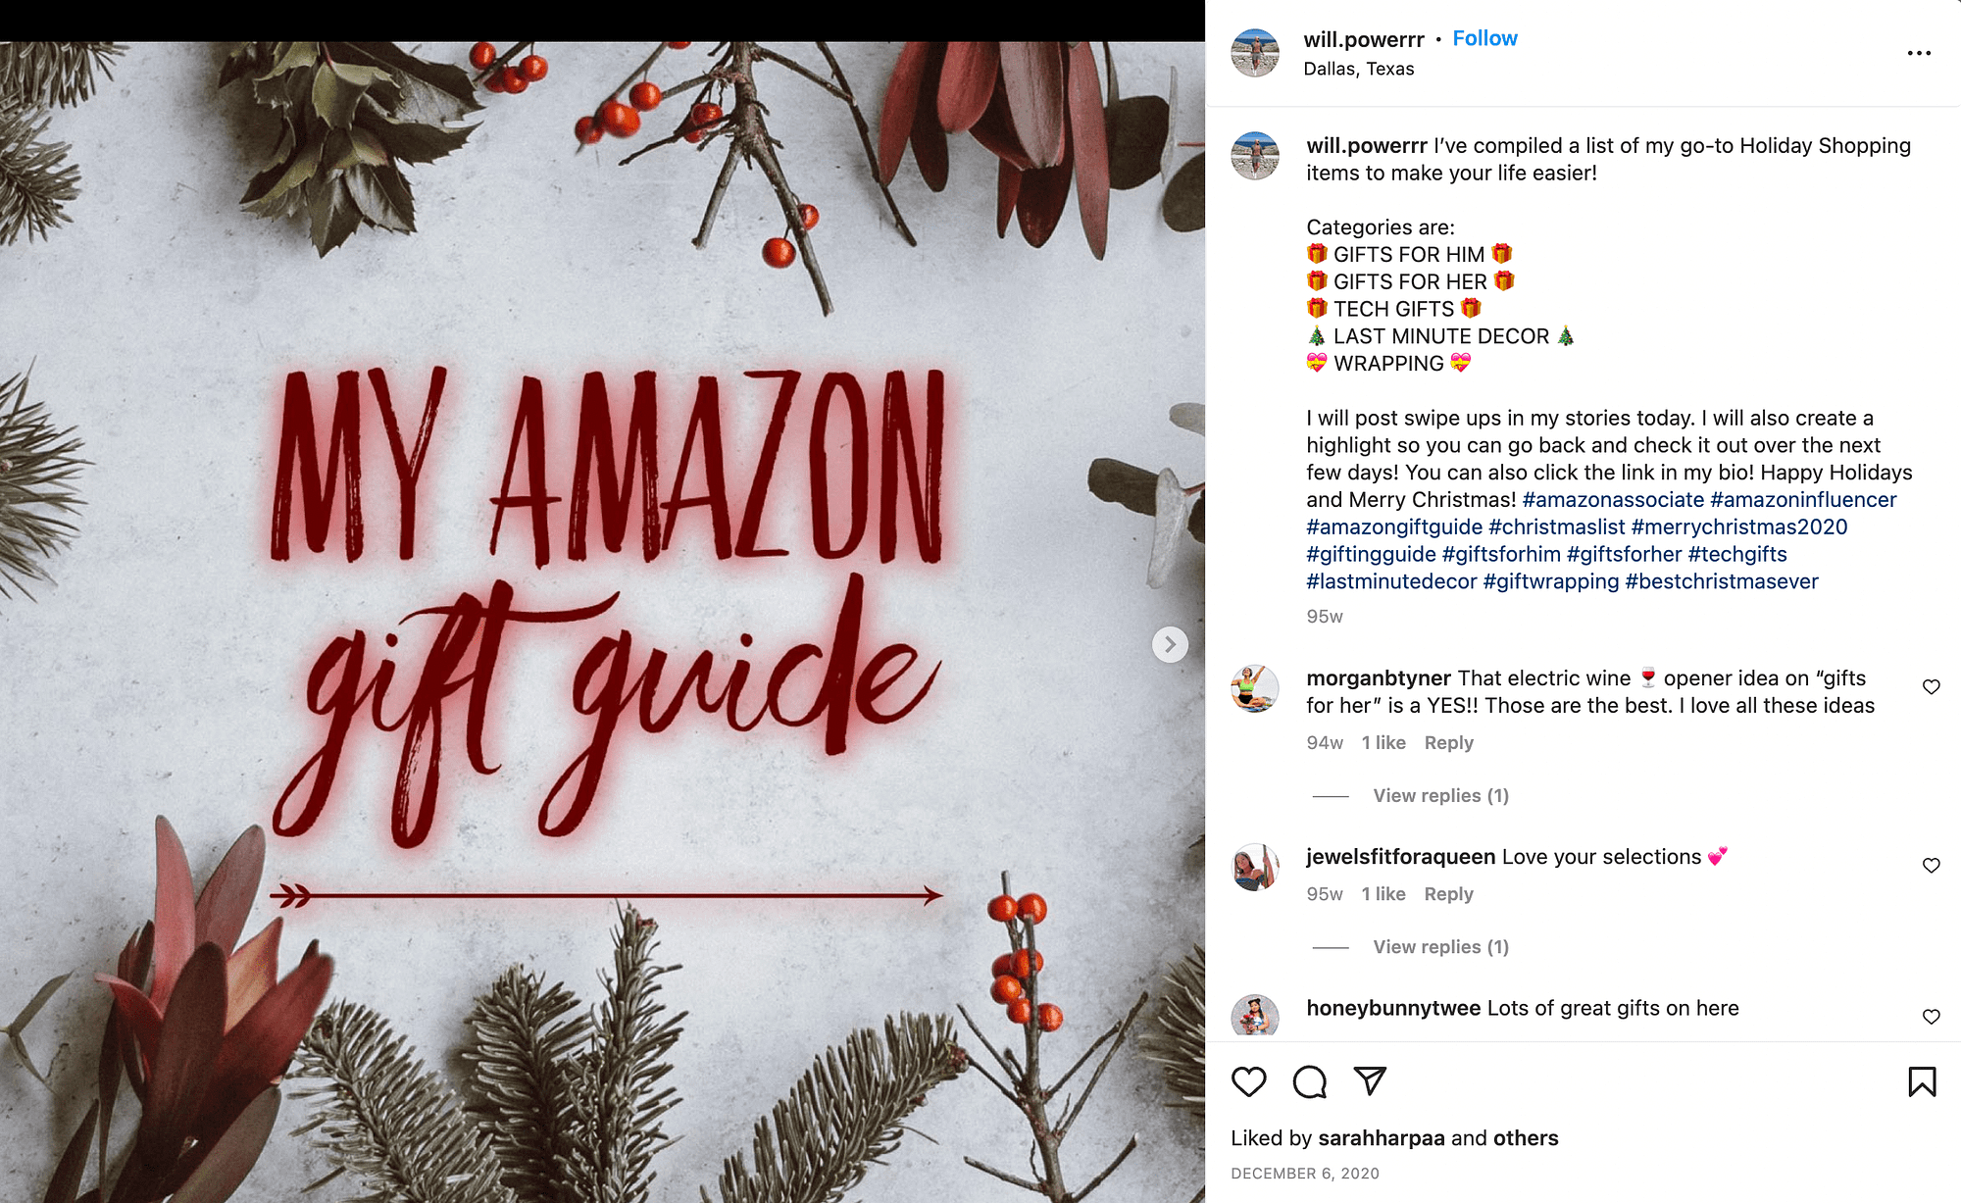
Task: Click the Comment (speech bubble) icon
Action: (1308, 1079)
